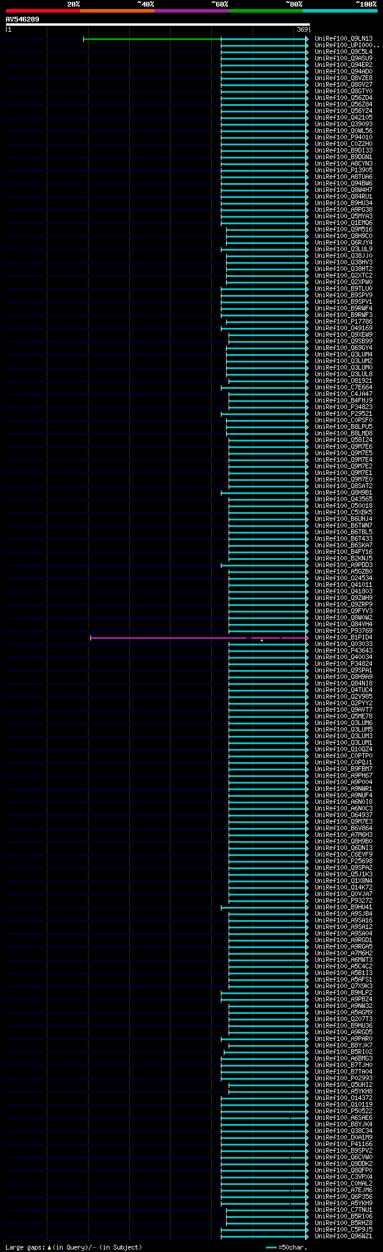Viewport: 383px width, 1252px height.
Task: Select hit label UniRef100_B1PID4
Action: [x=344, y=638]
